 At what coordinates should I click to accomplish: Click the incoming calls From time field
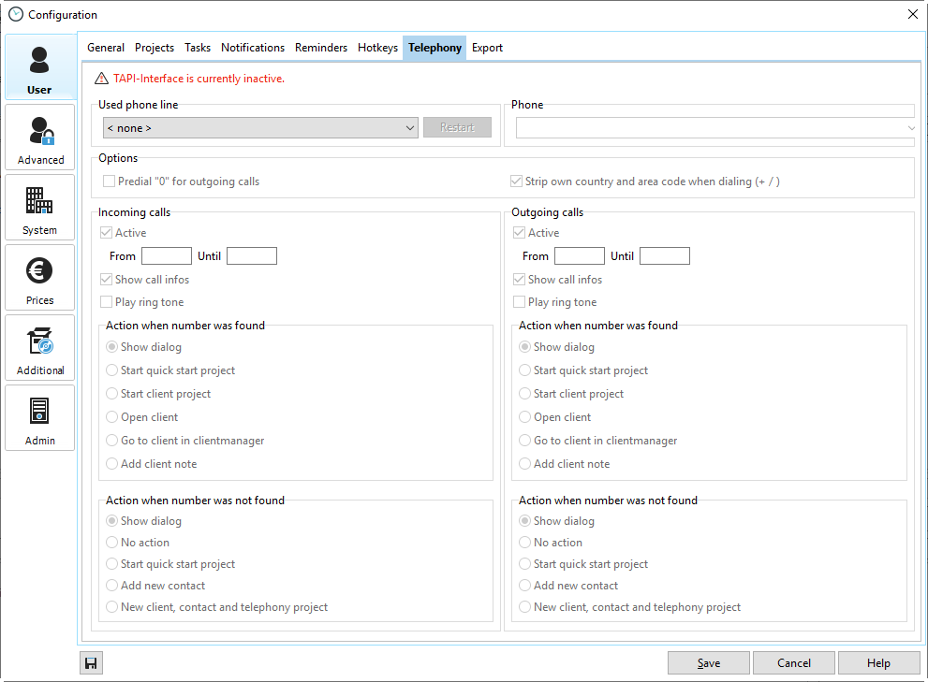tap(166, 256)
